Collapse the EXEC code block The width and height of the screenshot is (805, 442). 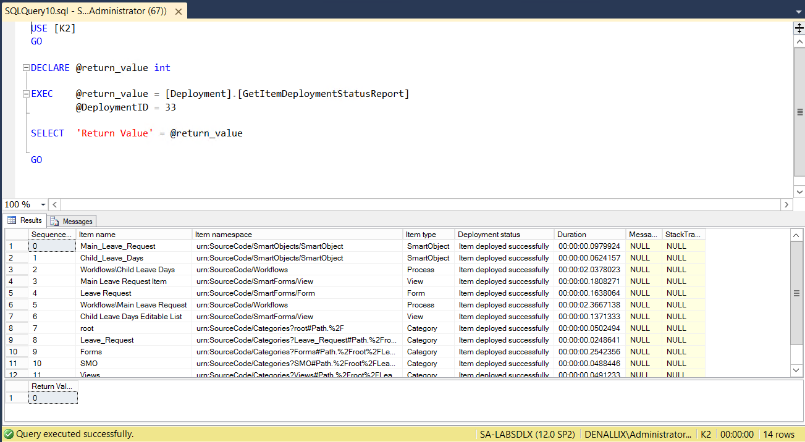click(26, 94)
